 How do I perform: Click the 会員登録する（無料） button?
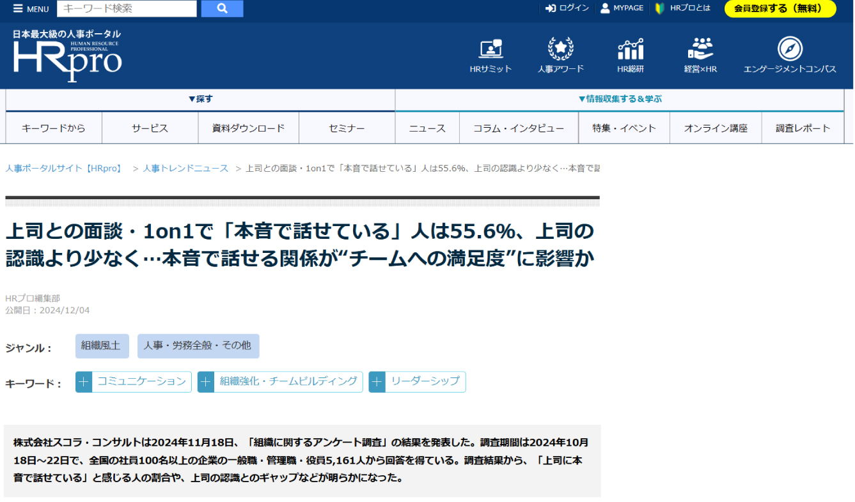780,9
